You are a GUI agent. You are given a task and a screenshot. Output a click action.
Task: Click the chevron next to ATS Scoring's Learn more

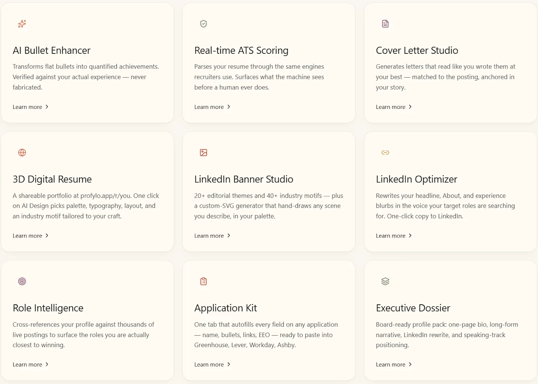click(x=229, y=106)
